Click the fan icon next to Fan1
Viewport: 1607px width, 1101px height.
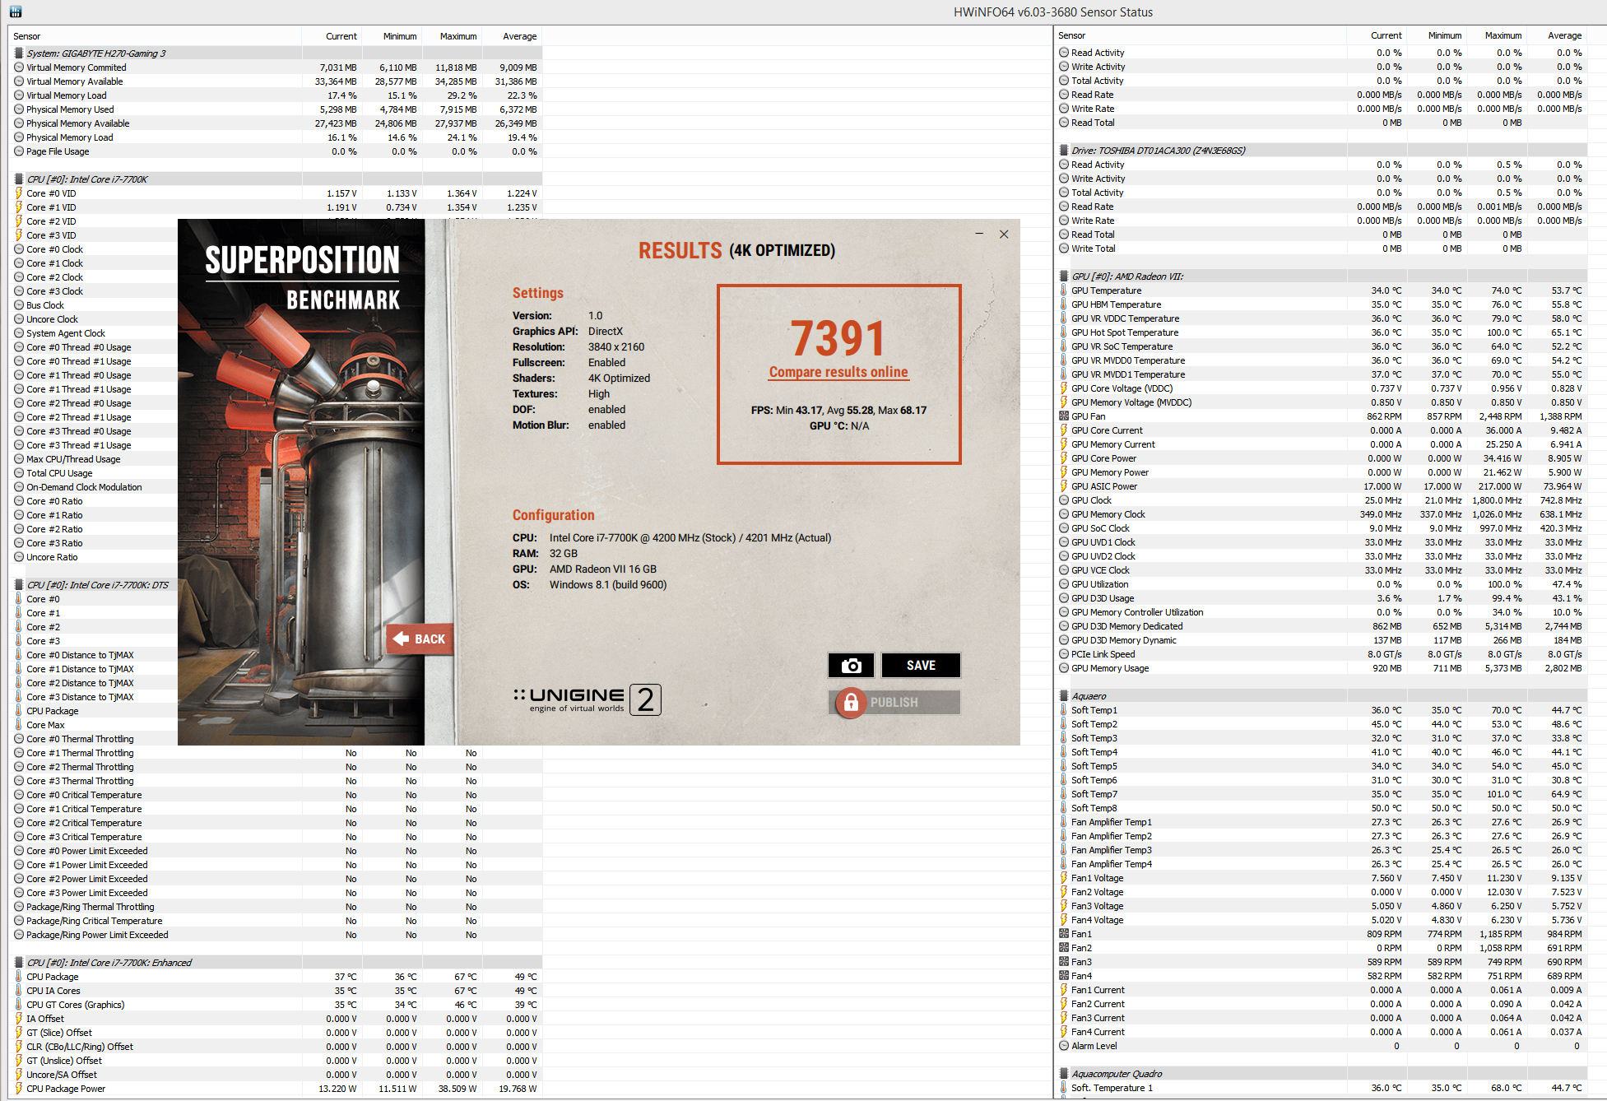click(x=1064, y=934)
